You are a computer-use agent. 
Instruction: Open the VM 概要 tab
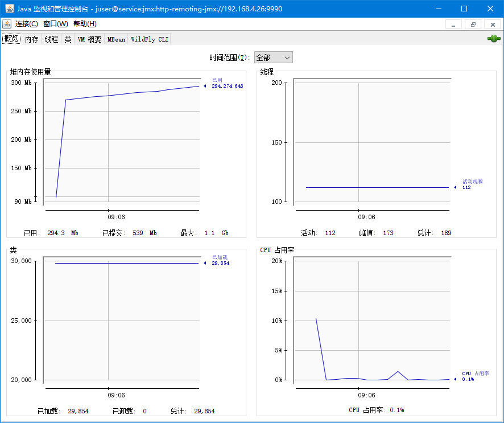click(x=89, y=39)
